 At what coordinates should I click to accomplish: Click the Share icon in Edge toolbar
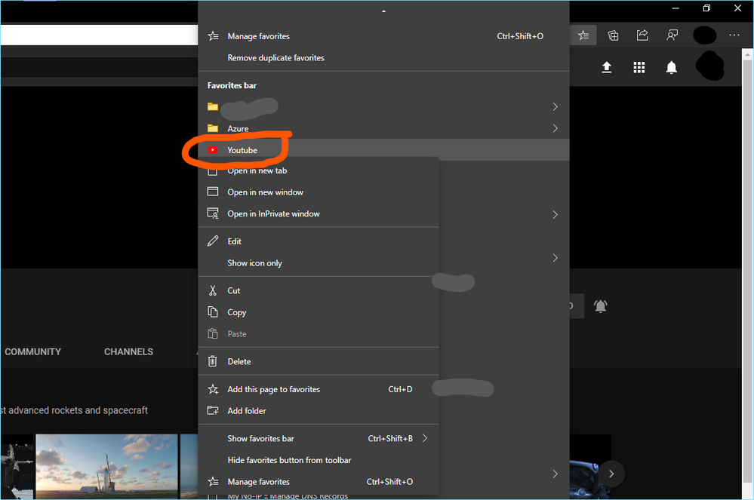coord(642,35)
